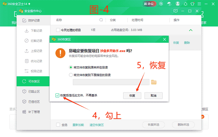Open the folder browse icon beside the path field
Image resolution: width=218 pixels, height=137 pixels.
(x=154, y=82)
